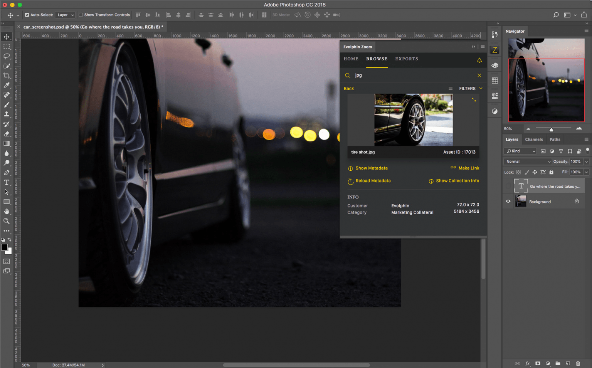The image size is (592, 368).
Task: Toggle the layer filter on/off switch
Action: [587, 151]
